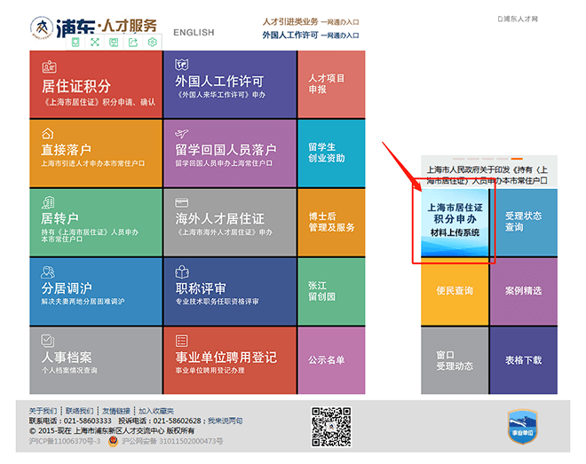
Task: Click the police badge icon in footer
Action: pyautogui.click(x=114, y=441)
